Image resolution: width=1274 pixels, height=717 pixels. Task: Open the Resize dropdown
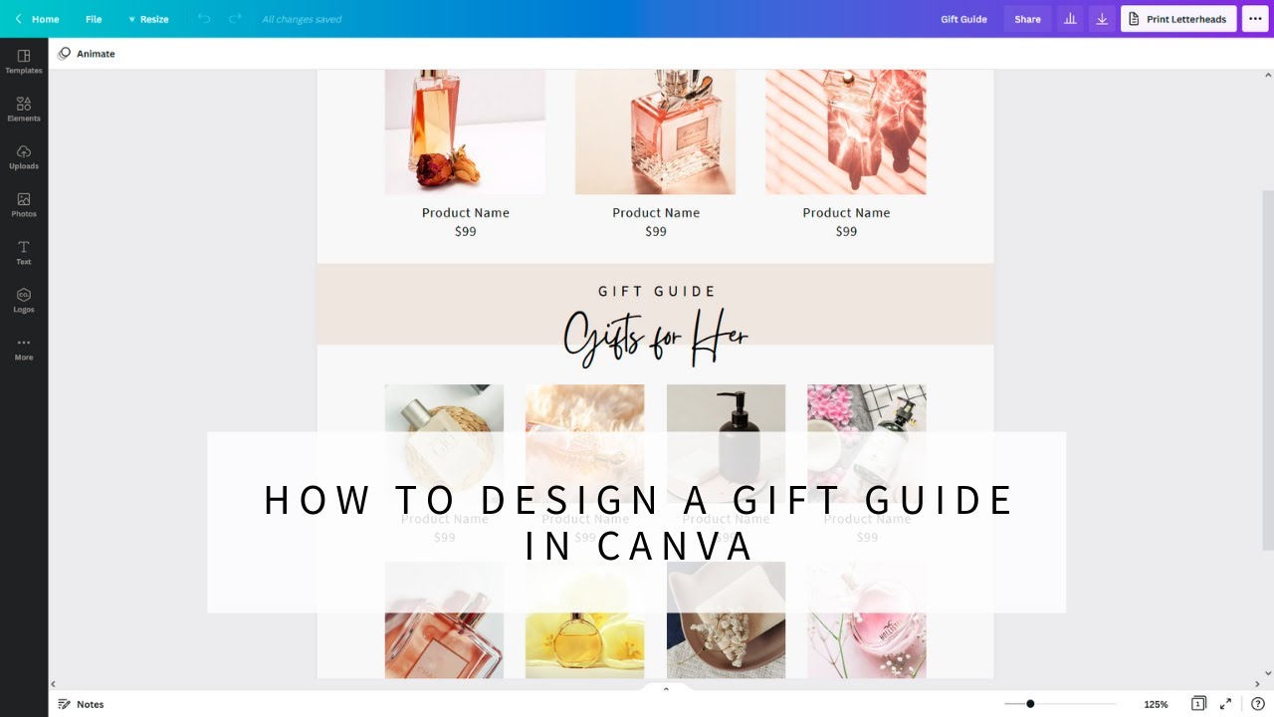148,19
